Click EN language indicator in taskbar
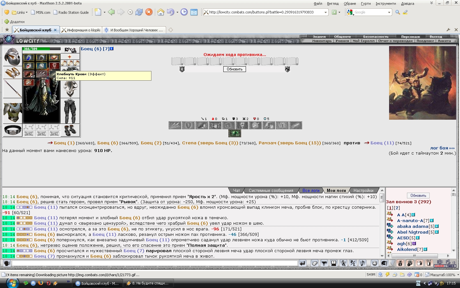This screenshot has width=460, height=288. click(x=418, y=283)
